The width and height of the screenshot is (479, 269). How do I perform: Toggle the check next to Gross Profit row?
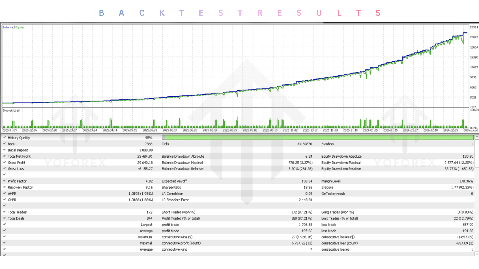(4, 163)
